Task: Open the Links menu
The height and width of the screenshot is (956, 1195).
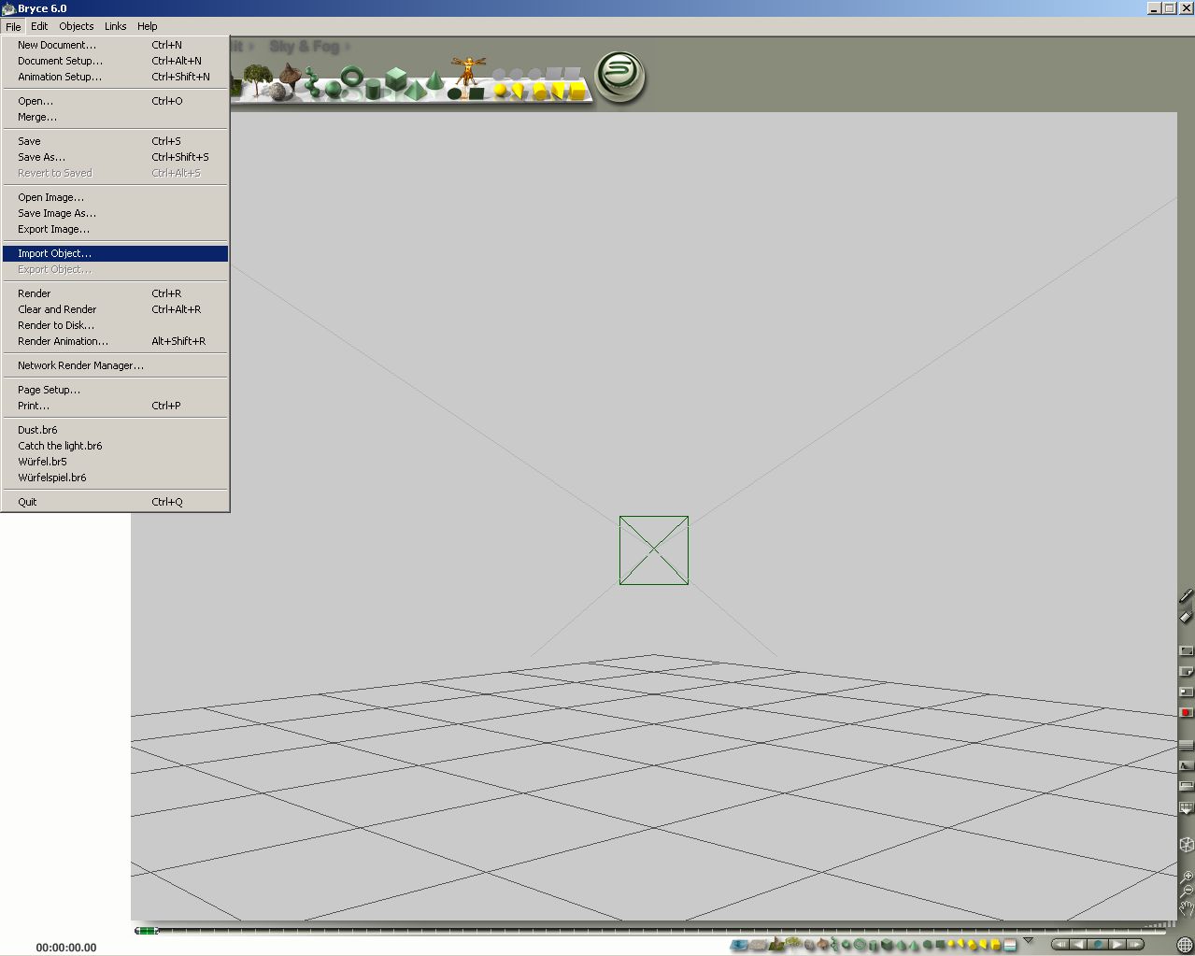Action: 116,26
